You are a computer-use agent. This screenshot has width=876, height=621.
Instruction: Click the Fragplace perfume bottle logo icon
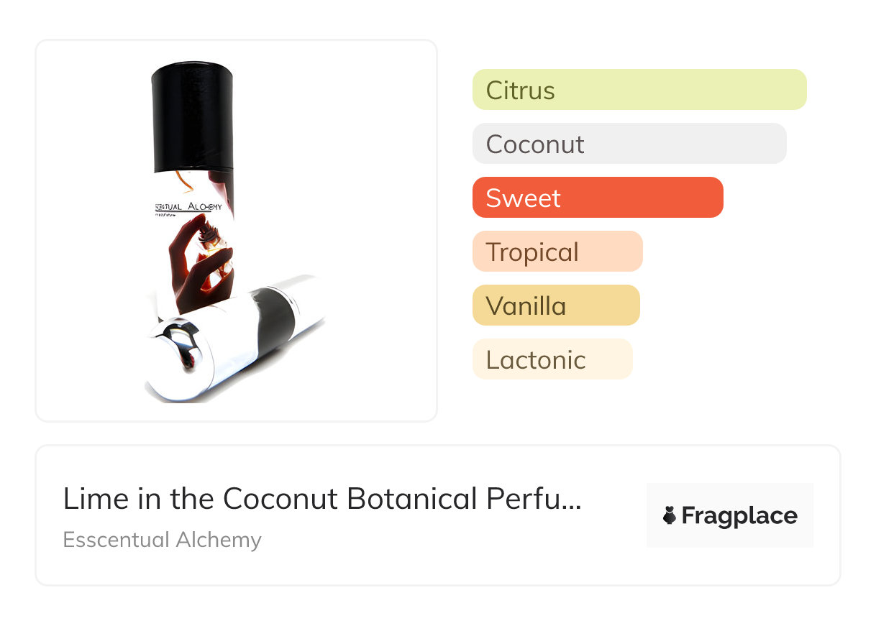pyautogui.click(x=670, y=515)
